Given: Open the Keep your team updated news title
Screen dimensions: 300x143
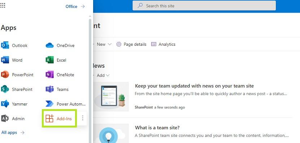Looking at the screenshot, I should 194,86.
